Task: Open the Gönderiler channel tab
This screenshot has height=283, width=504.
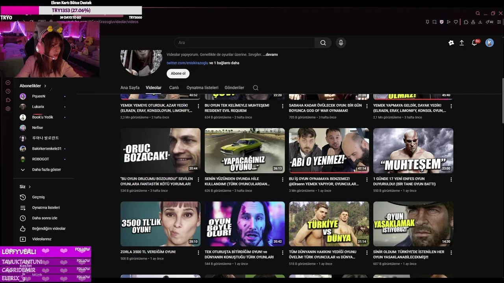Action: pyautogui.click(x=234, y=88)
